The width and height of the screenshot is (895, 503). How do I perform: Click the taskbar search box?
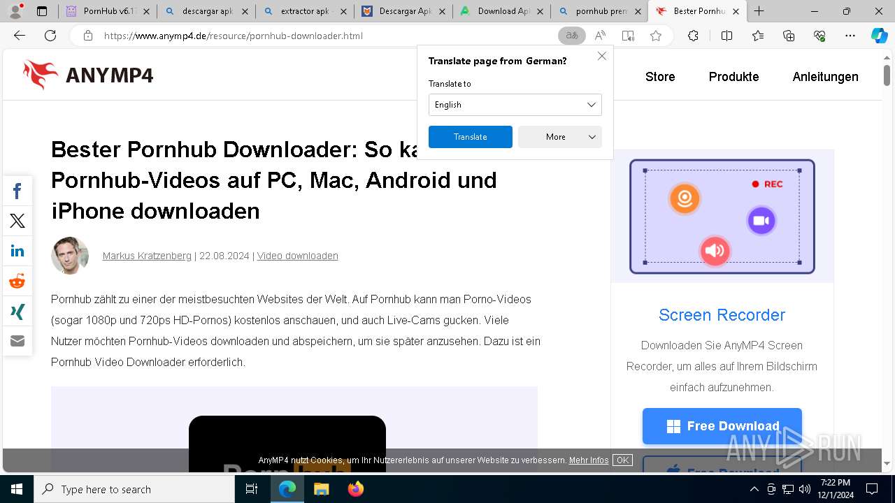(x=134, y=489)
